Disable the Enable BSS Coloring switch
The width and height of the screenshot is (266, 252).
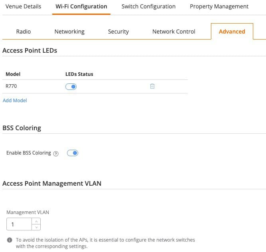click(x=73, y=153)
